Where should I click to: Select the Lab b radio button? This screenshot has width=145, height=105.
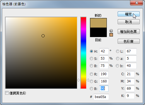pyautogui.click(x=117, y=66)
